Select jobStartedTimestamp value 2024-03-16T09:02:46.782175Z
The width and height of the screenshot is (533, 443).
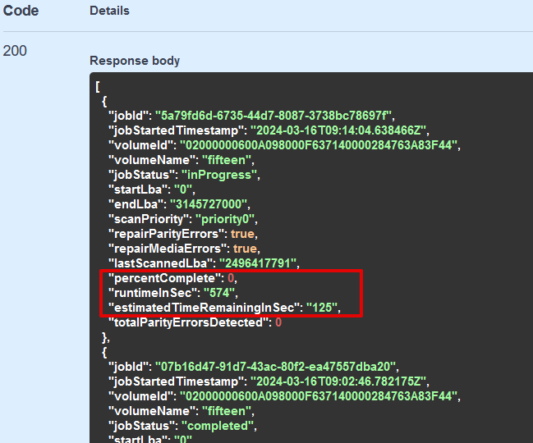tap(338, 381)
